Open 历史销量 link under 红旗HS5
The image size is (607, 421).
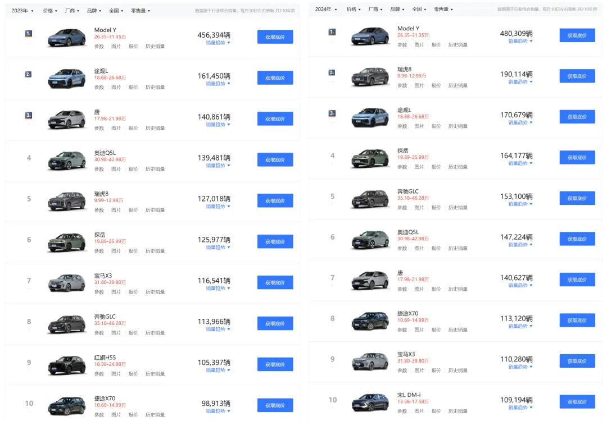tap(155, 374)
